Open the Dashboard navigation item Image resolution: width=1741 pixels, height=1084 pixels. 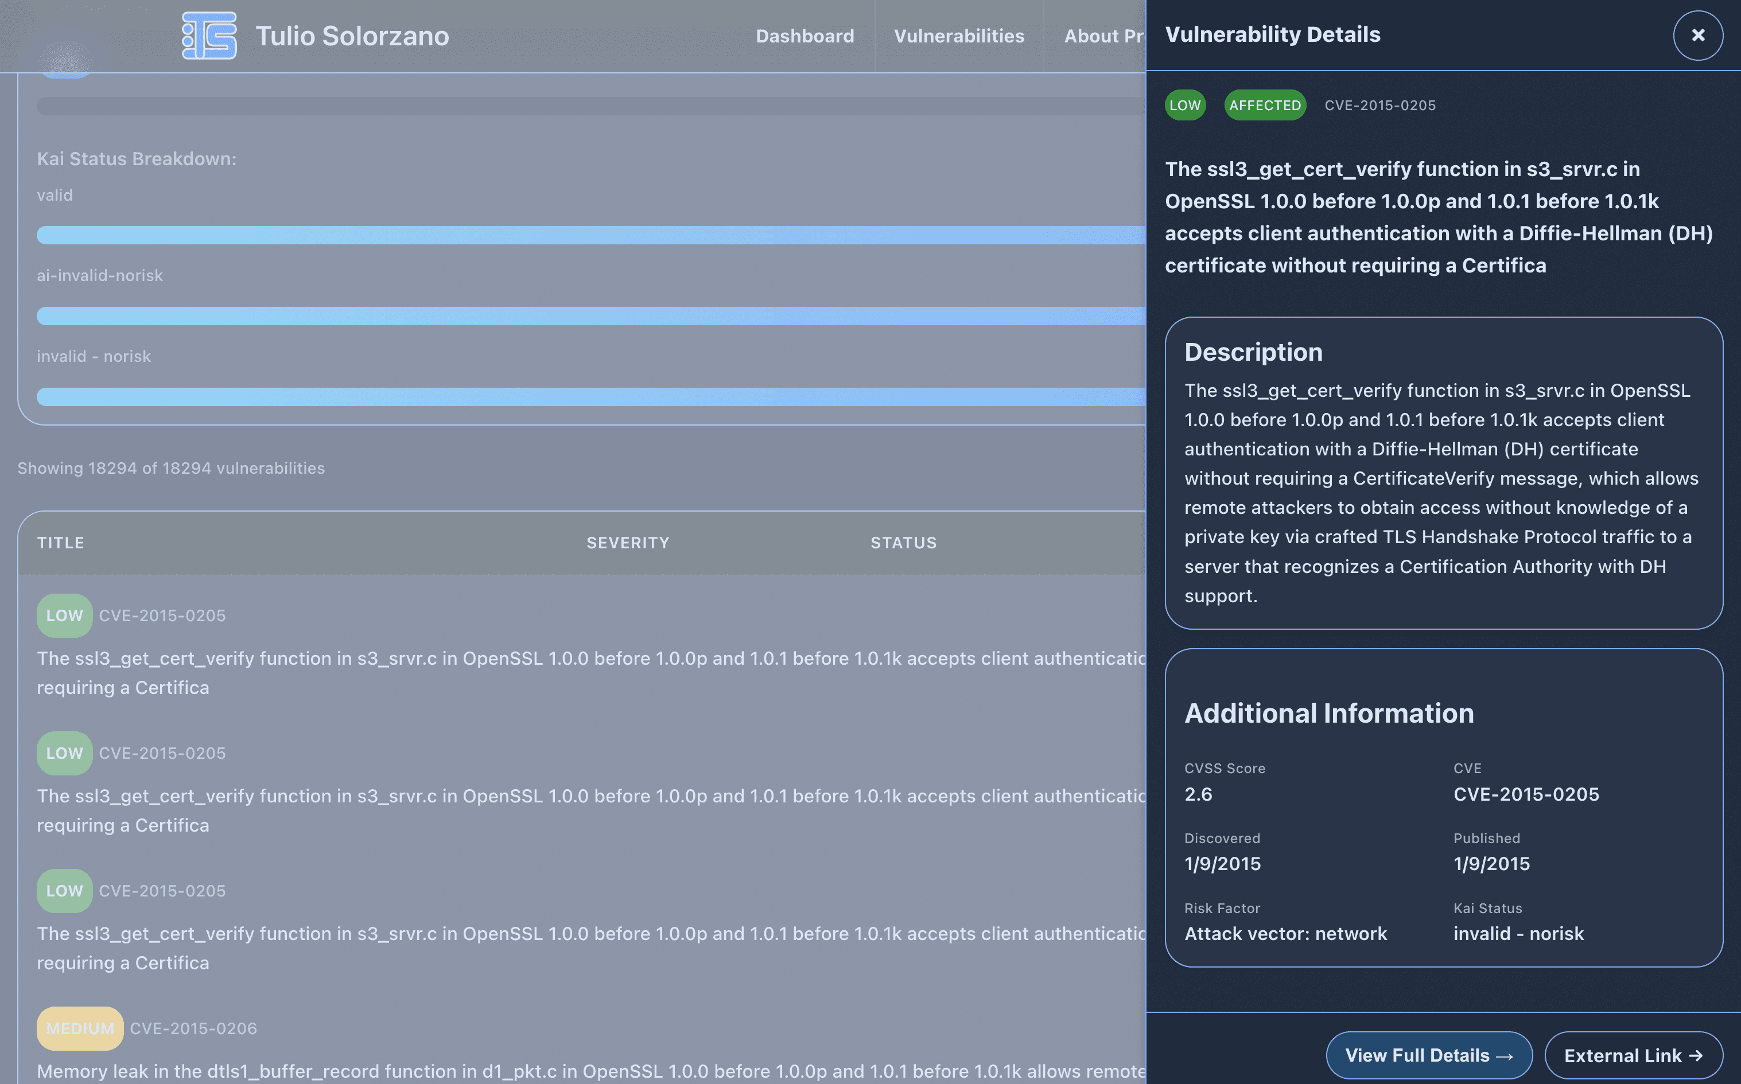(805, 36)
